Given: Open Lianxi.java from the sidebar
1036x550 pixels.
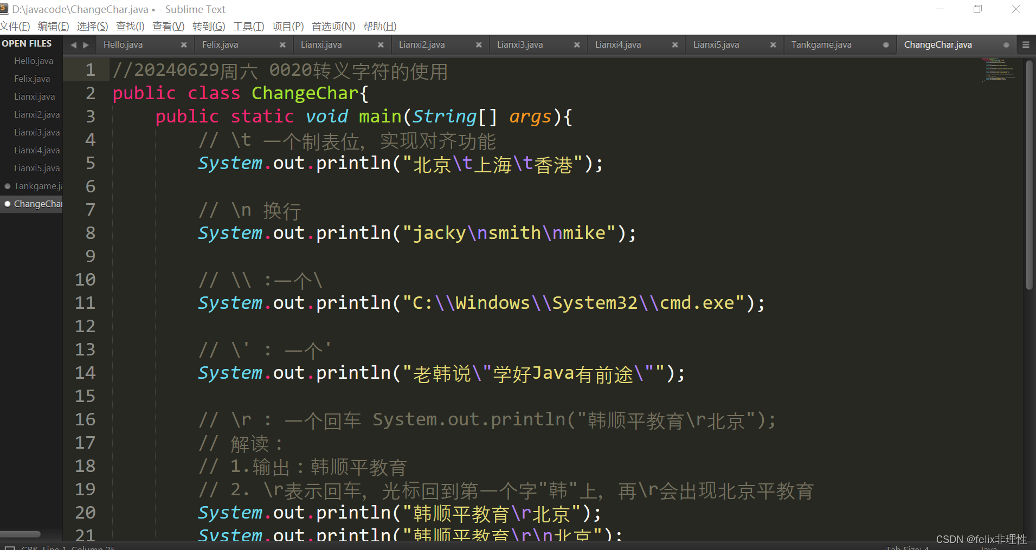Looking at the screenshot, I should pos(35,96).
